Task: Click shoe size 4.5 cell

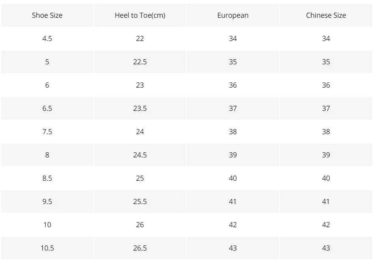Action: [47, 39]
